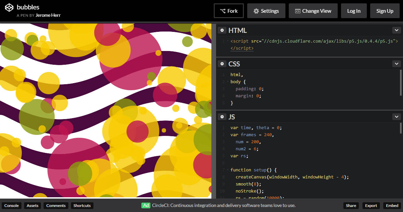Click the 'var time, theta = 0;' line
The width and height of the screenshot is (403, 212).
256,128
